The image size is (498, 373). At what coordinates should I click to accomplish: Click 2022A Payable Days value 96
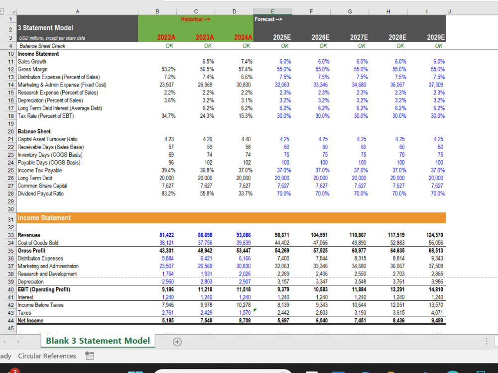coord(171,163)
